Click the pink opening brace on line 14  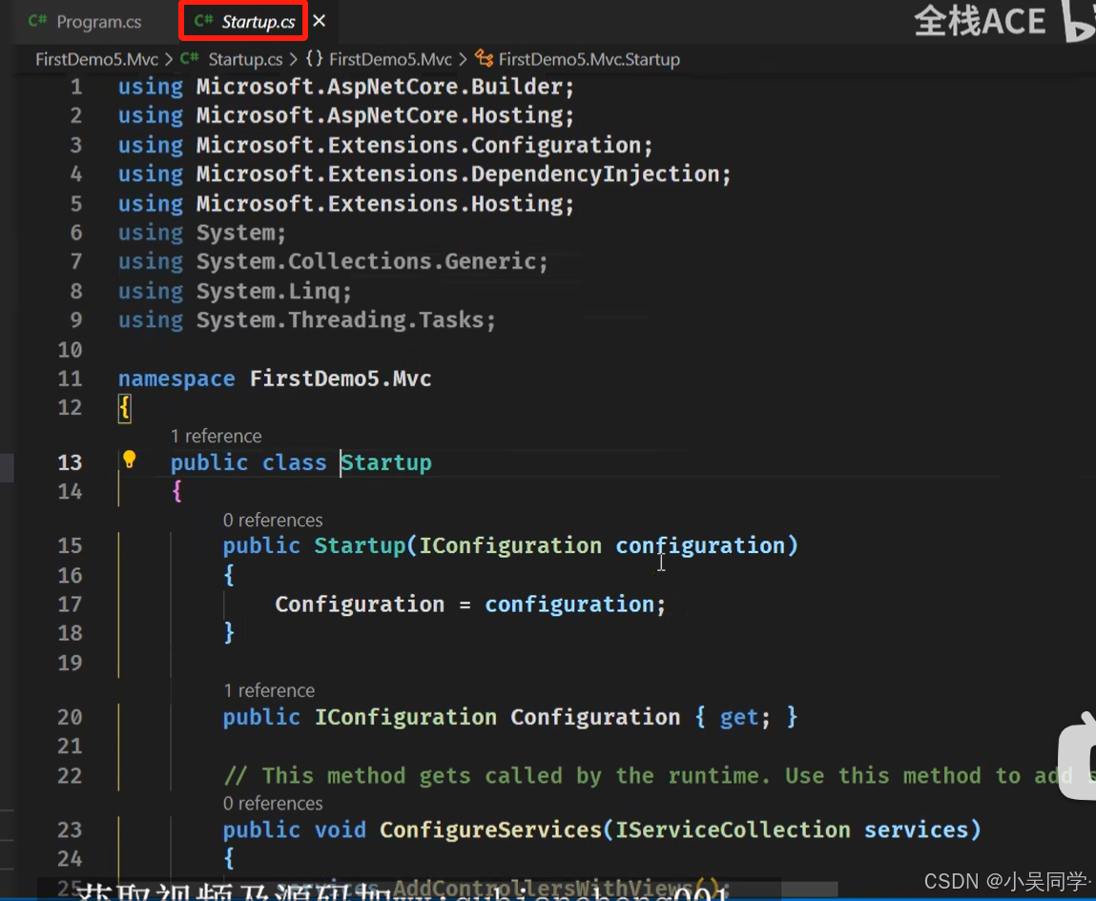pos(176,492)
